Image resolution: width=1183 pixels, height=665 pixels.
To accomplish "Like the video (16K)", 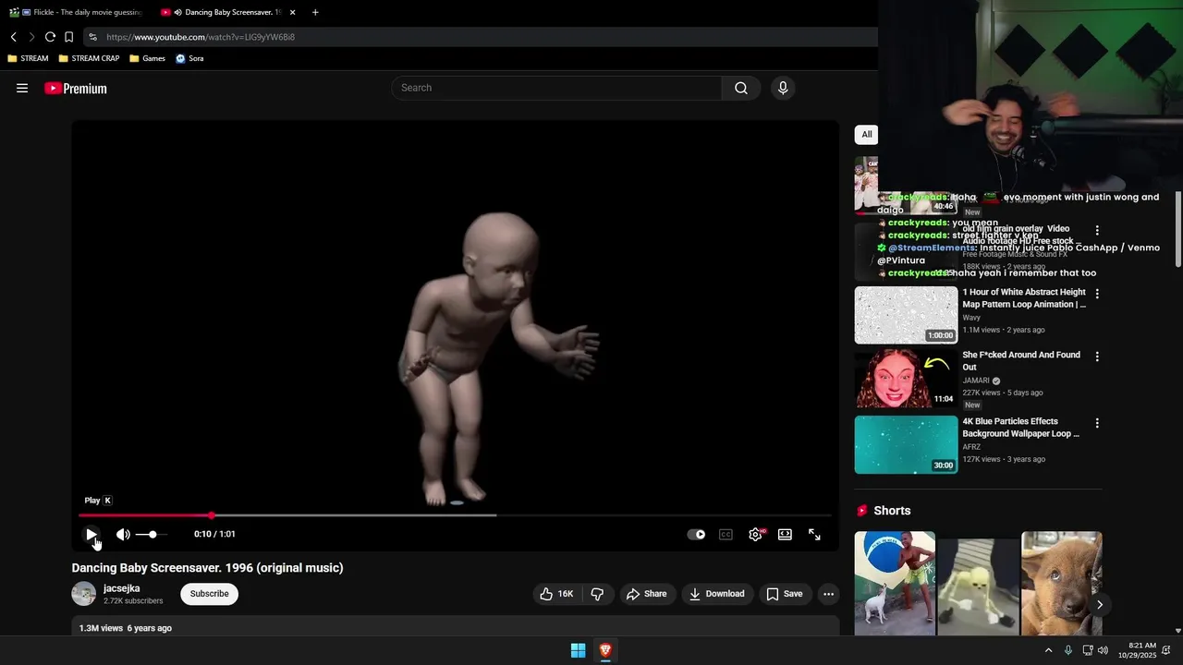I will pyautogui.click(x=556, y=594).
